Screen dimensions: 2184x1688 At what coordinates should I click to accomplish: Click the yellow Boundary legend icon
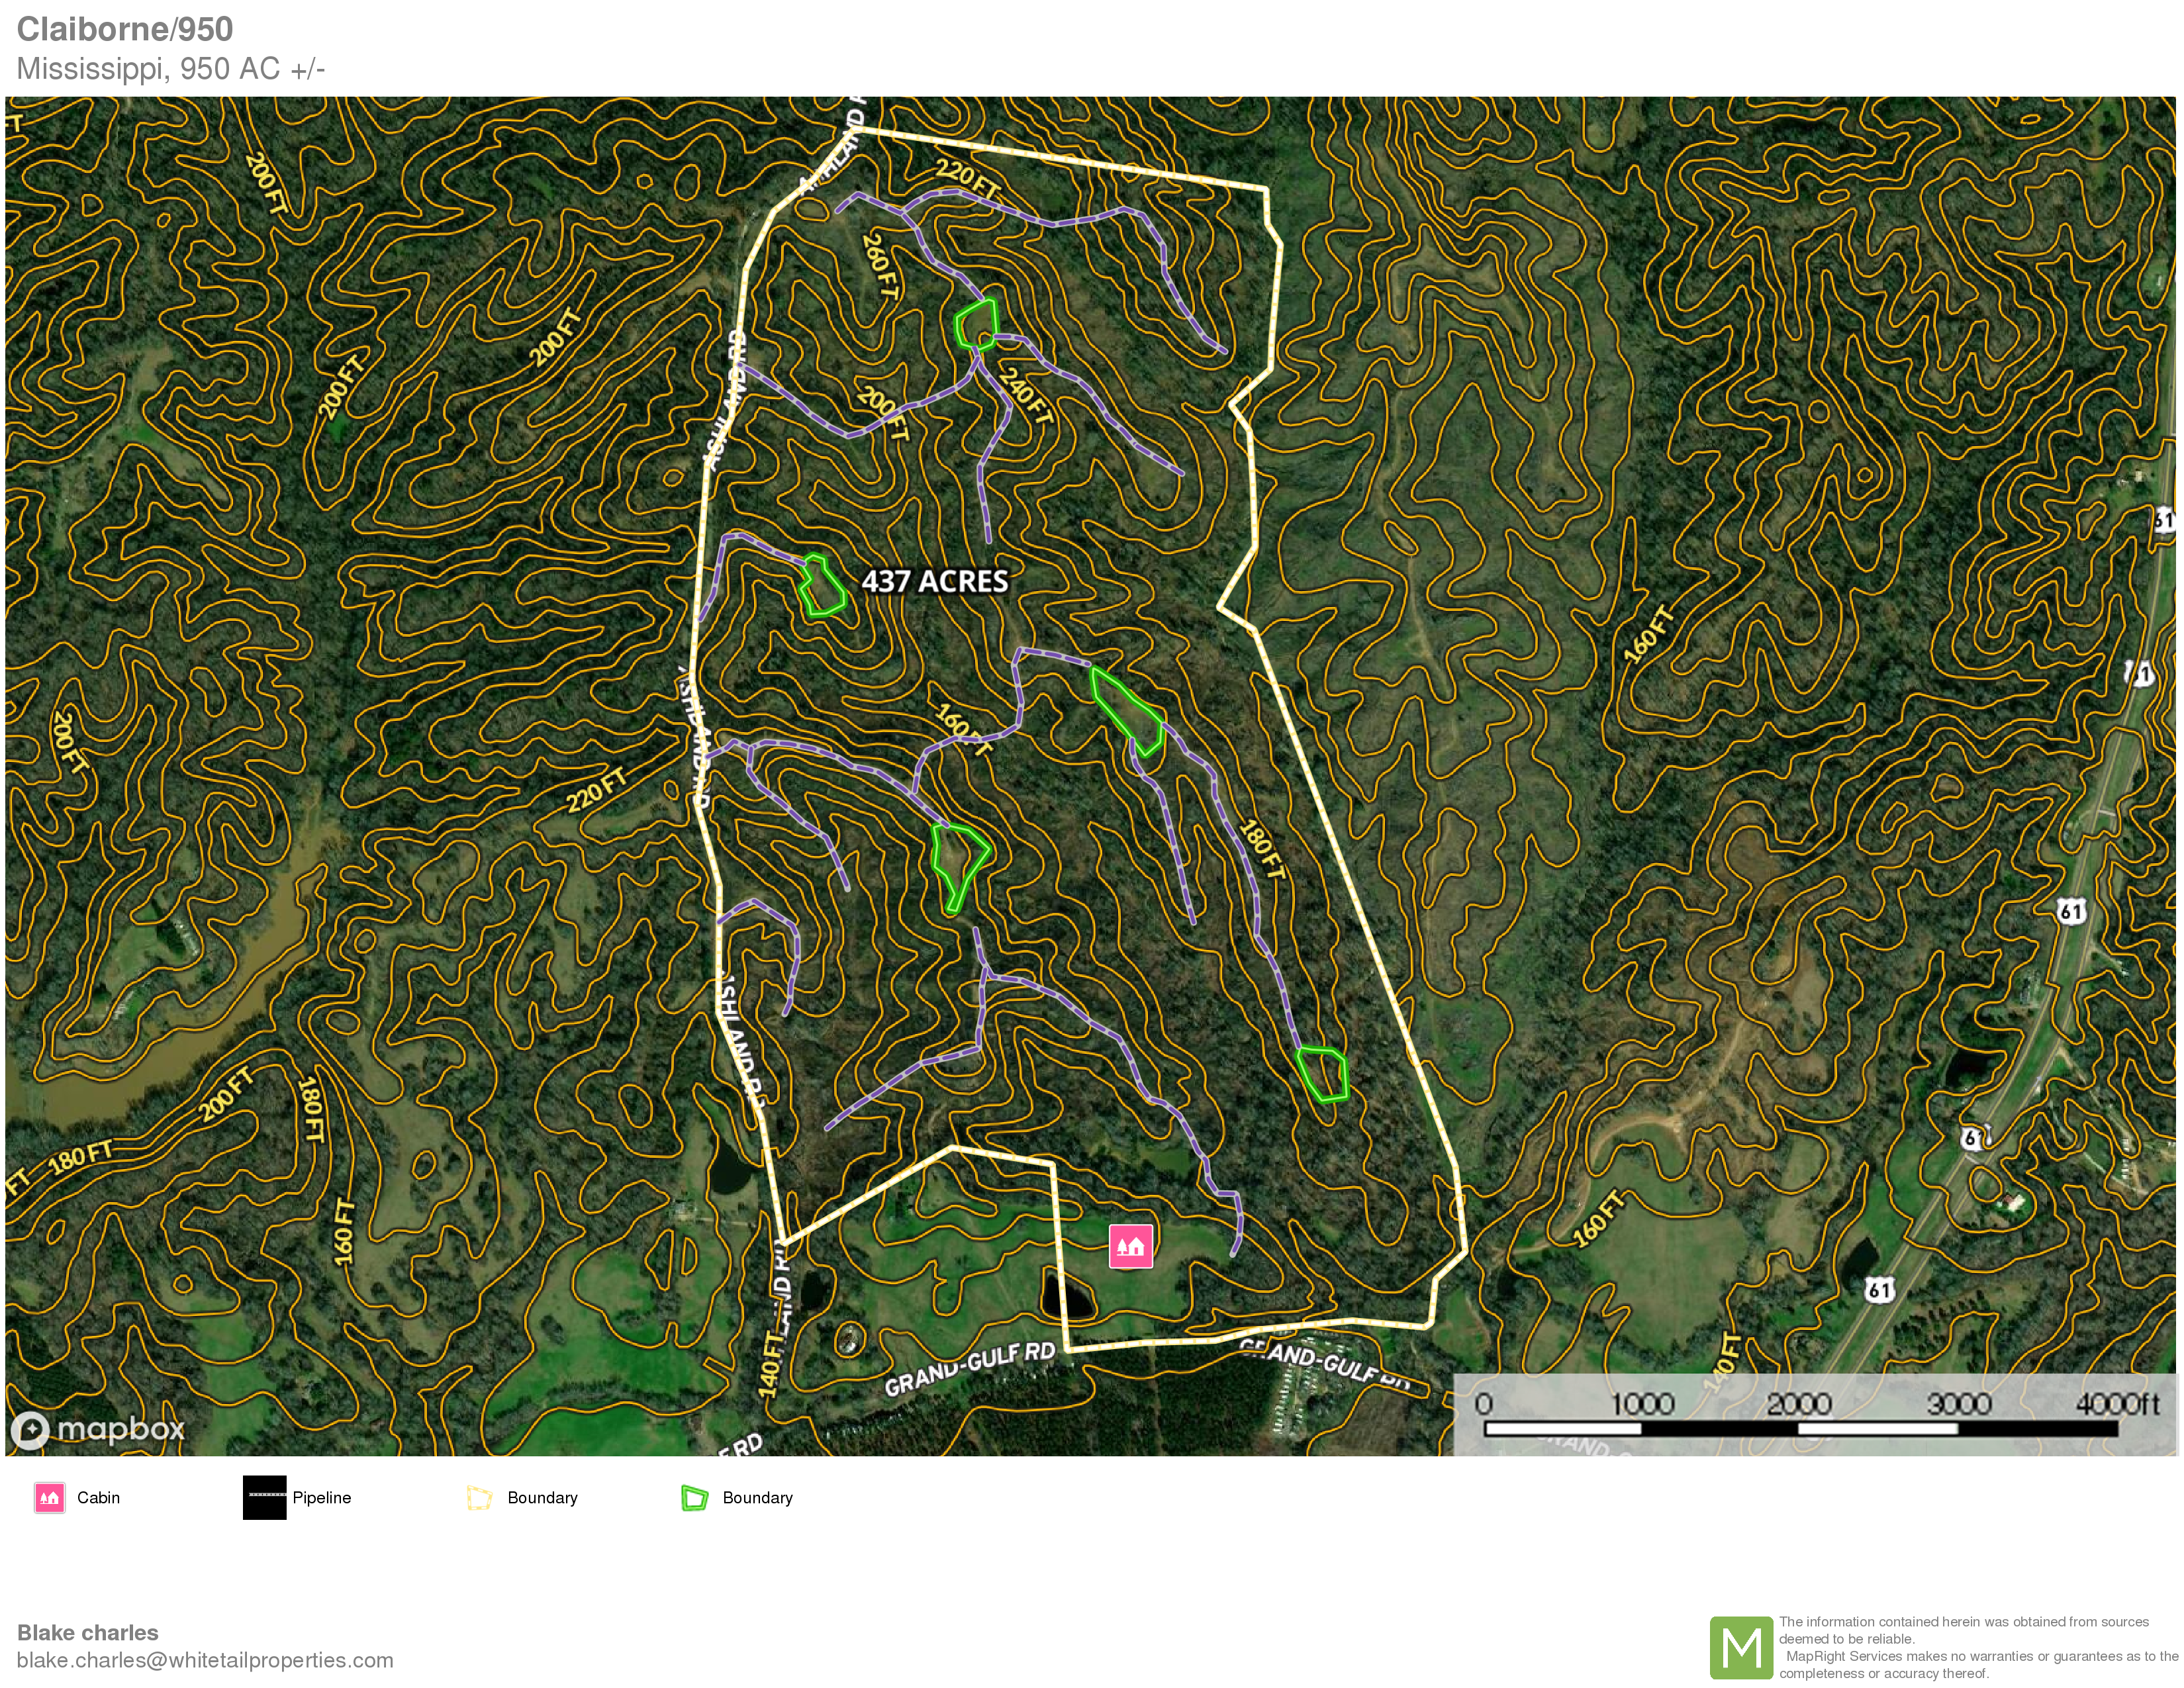(480, 1497)
